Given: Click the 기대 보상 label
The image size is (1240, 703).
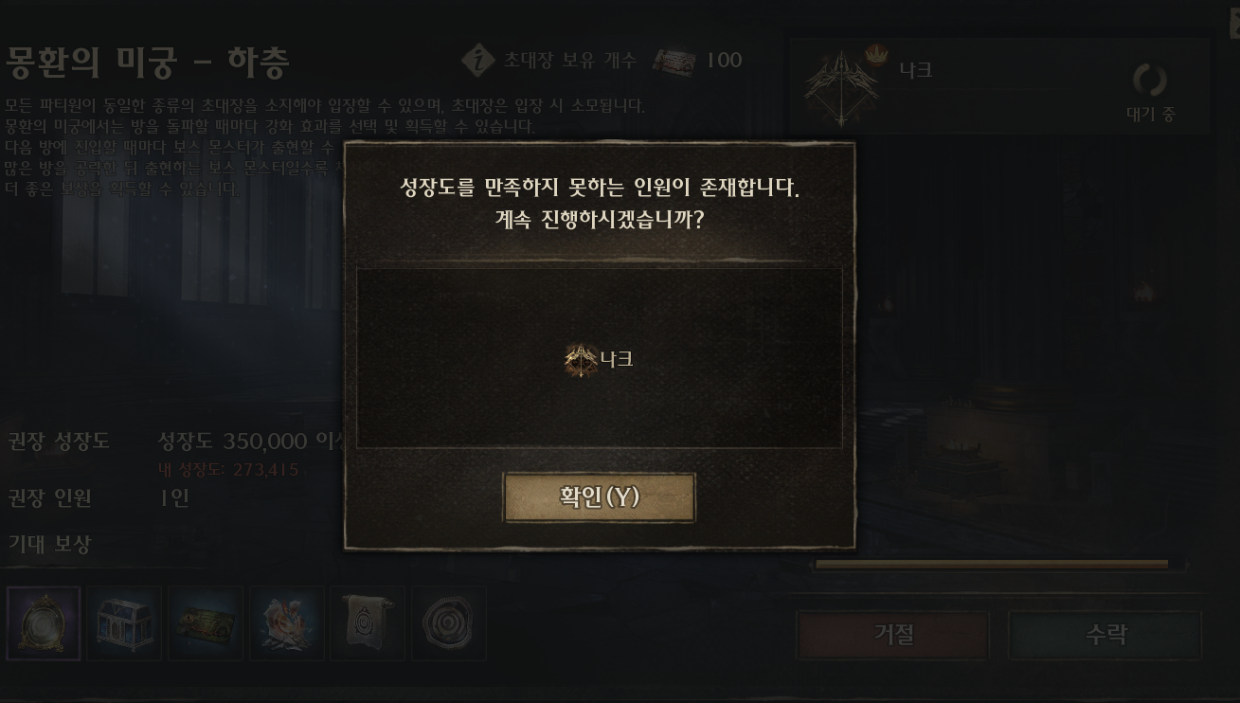Looking at the screenshot, I should click(49, 544).
